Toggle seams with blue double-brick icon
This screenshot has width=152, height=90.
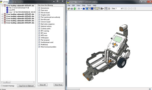click(x=84, y=9)
